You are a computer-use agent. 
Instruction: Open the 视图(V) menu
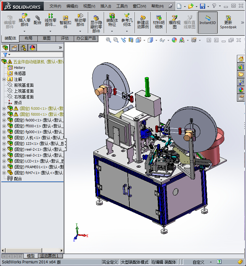tap(89, 6)
